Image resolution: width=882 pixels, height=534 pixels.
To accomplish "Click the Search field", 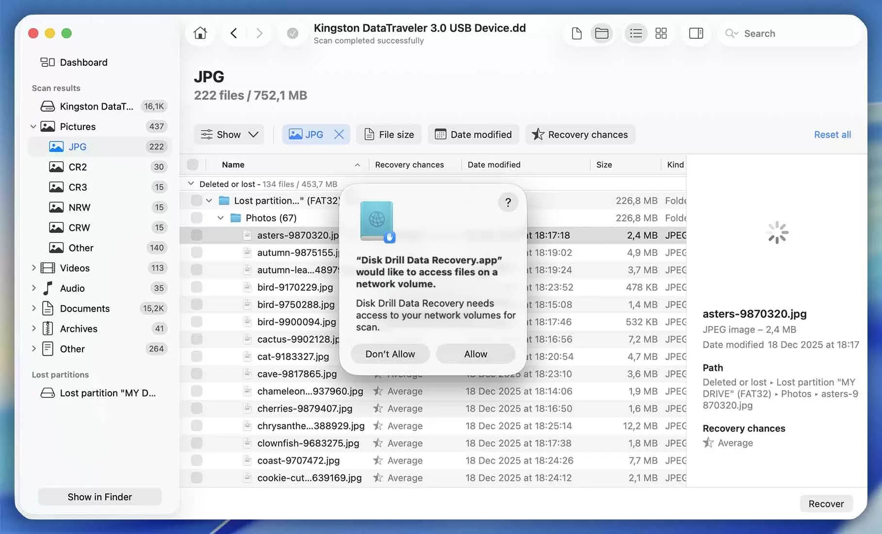I will (791, 33).
